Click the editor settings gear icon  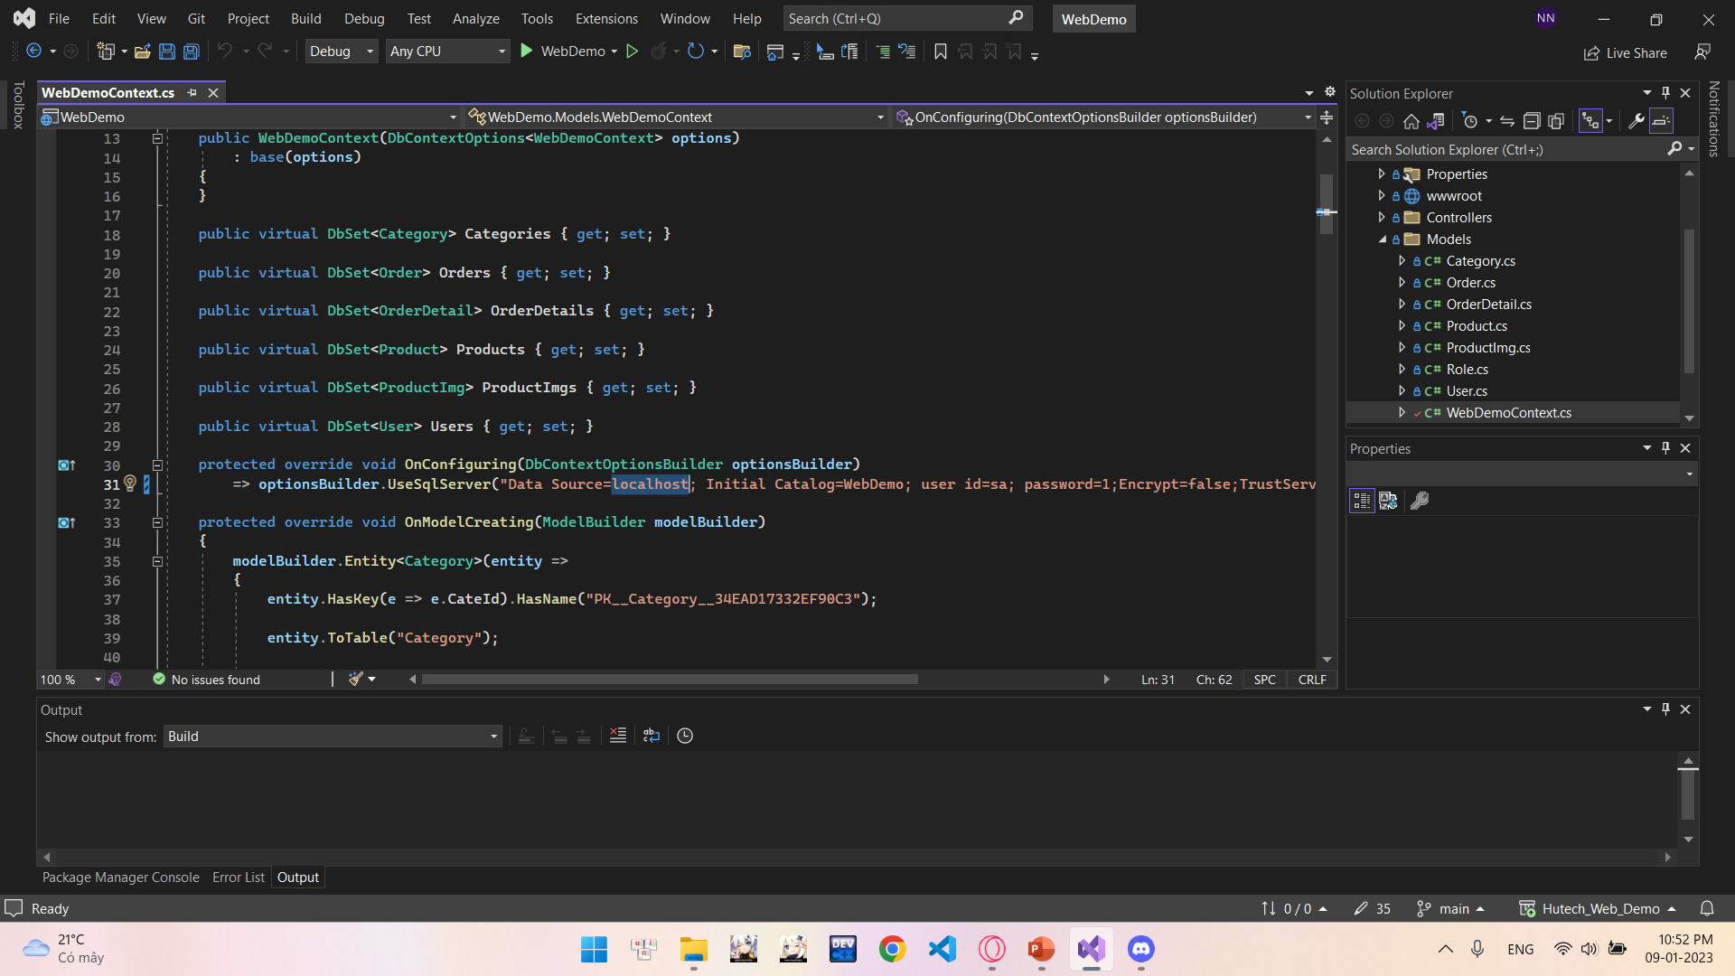1330,92
